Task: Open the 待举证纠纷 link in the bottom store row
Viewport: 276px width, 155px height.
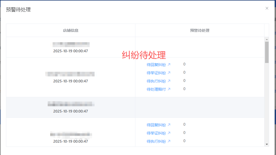Action: tap(156, 133)
